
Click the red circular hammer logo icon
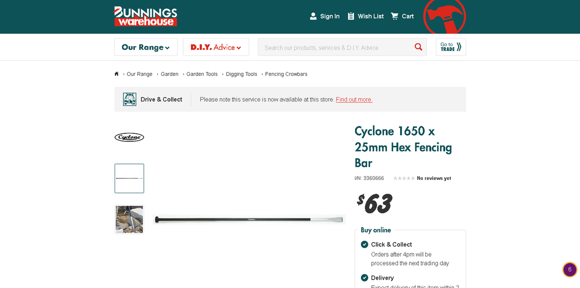pyautogui.click(x=445, y=16)
